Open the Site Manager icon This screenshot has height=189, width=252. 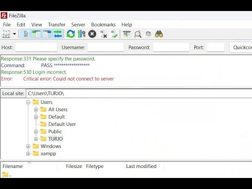6,34
